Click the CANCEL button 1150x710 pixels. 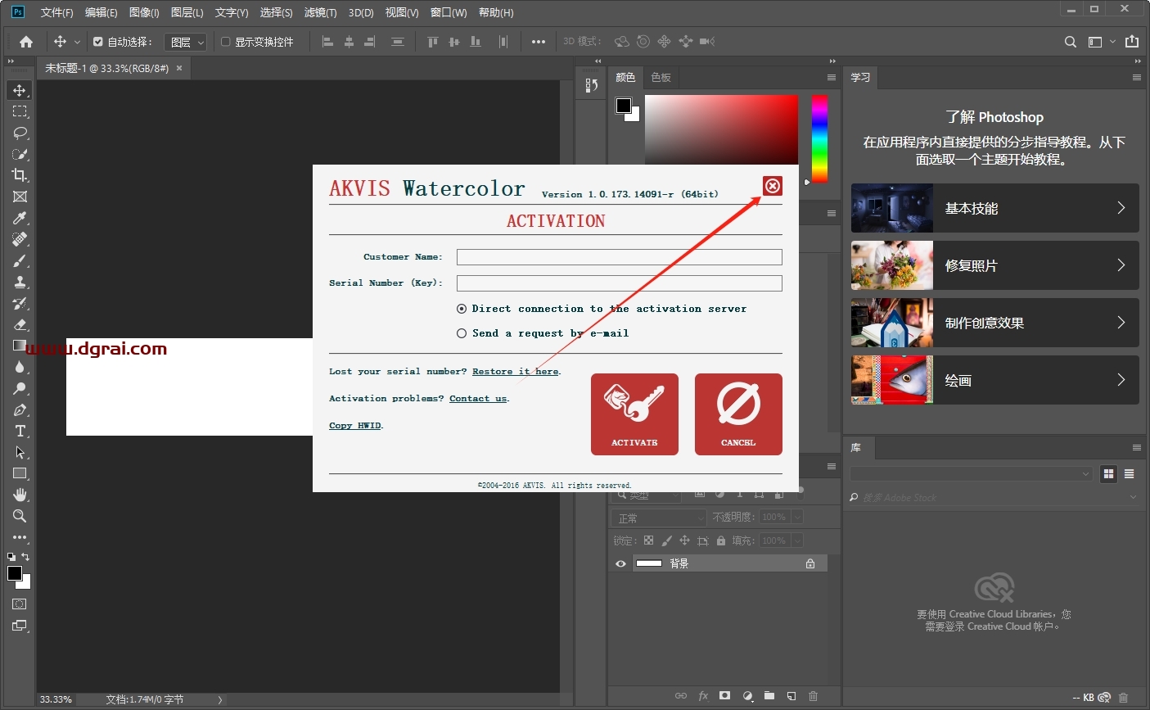[738, 414]
